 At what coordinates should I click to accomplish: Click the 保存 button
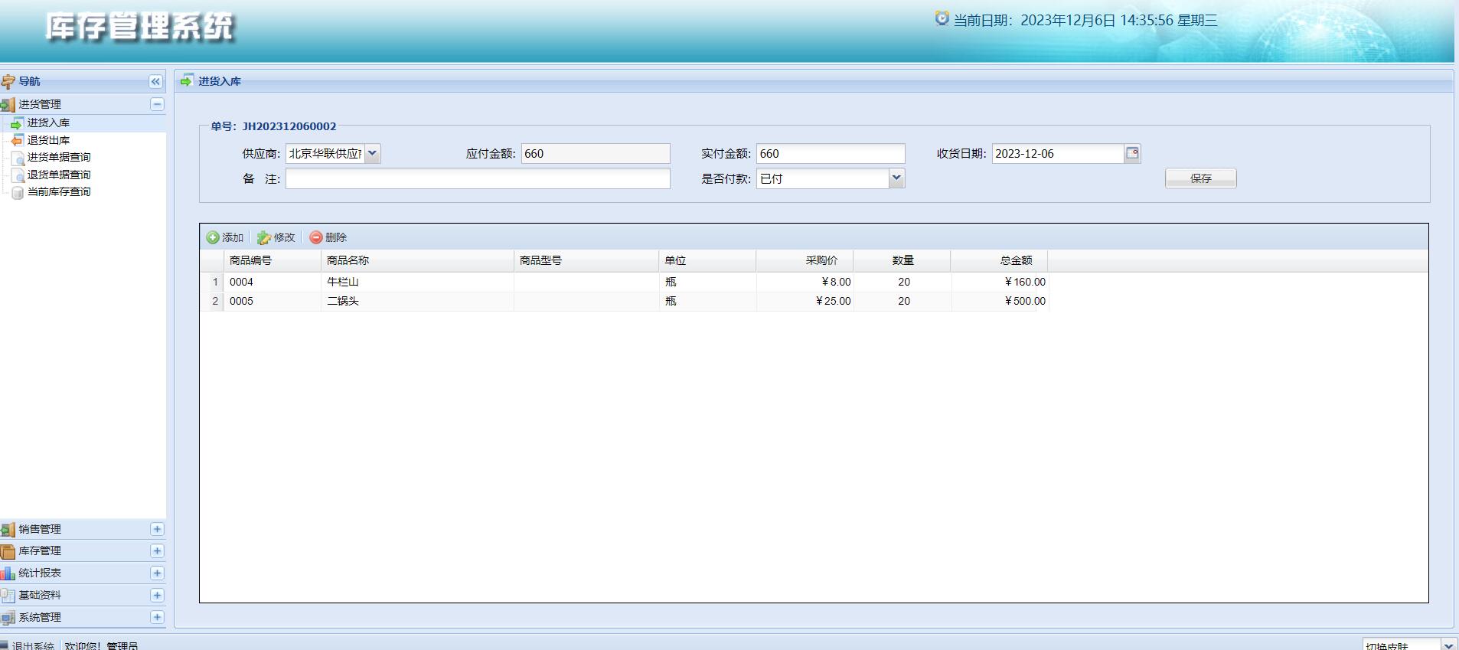click(x=1200, y=178)
